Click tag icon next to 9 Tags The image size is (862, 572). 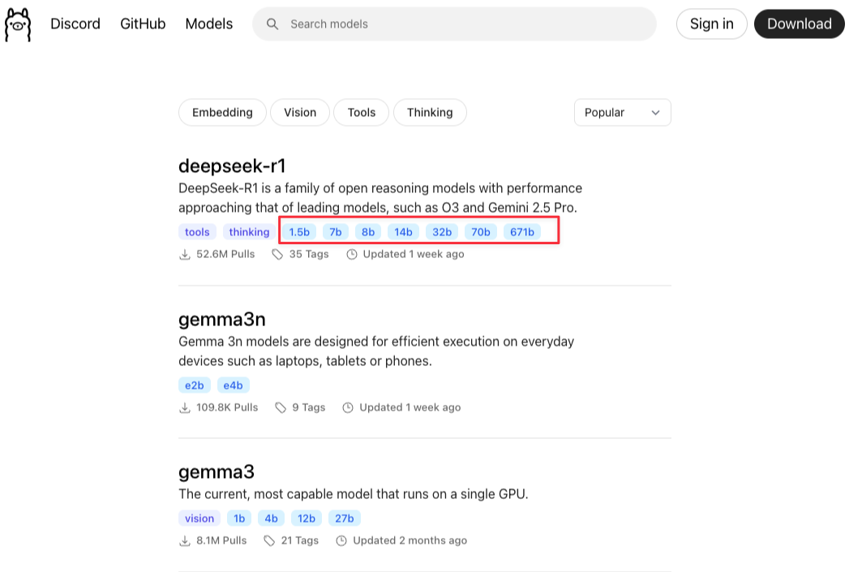tap(281, 407)
